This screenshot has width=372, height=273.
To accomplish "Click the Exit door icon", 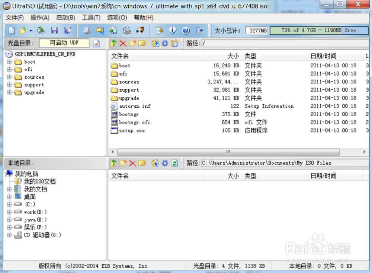I will (199, 31).
